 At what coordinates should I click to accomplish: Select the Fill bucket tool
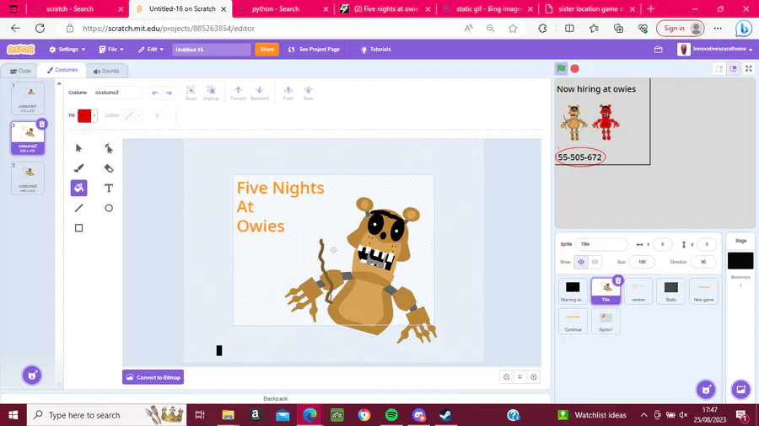[x=79, y=188]
